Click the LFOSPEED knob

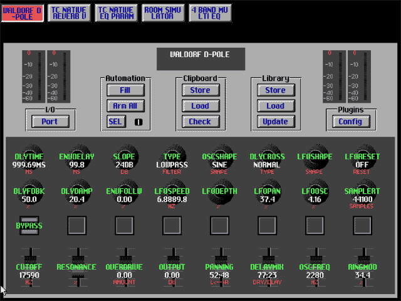pyautogui.click(x=172, y=191)
